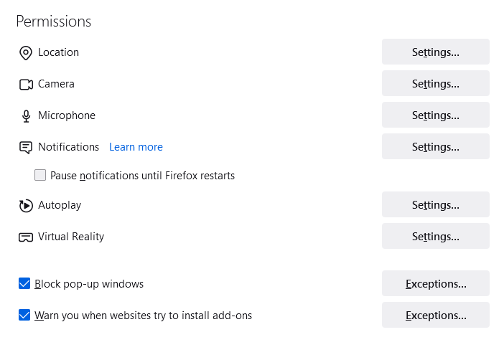Open Autoplay Settings
504x360 pixels.
[x=435, y=205]
